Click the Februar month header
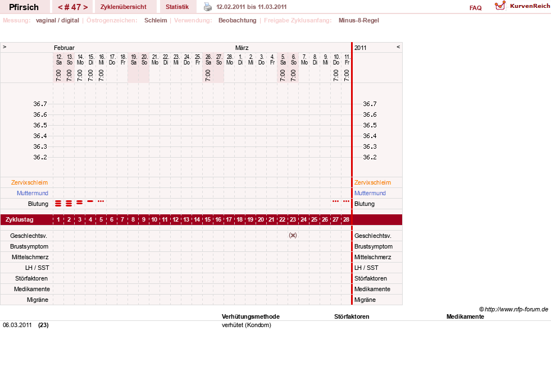 [x=64, y=48]
